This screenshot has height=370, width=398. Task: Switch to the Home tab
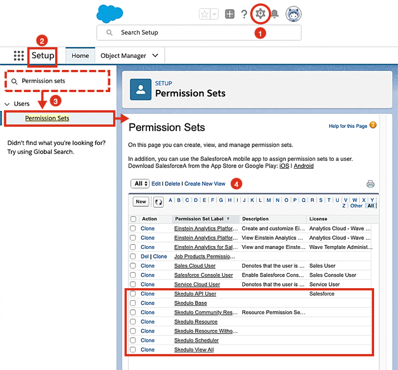coord(80,56)
